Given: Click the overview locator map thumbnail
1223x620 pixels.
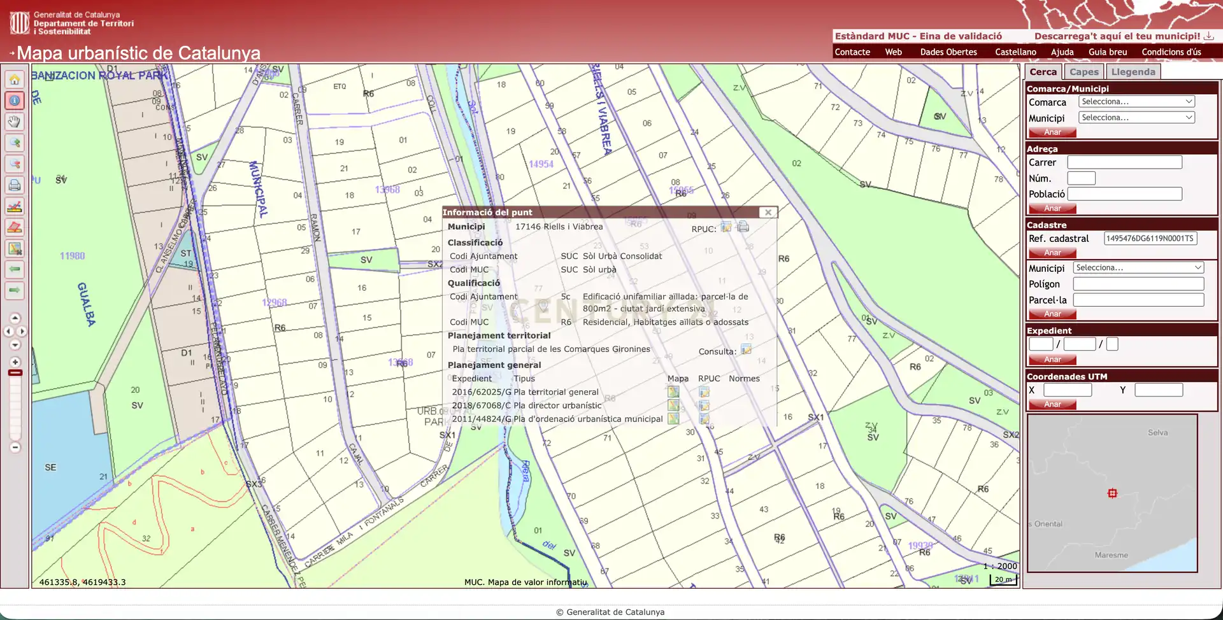Looking at the screenshot, I should [x=1112, y=493].
